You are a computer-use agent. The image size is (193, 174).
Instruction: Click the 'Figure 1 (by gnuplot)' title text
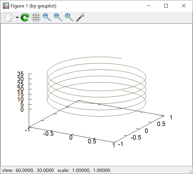[34, 6]
